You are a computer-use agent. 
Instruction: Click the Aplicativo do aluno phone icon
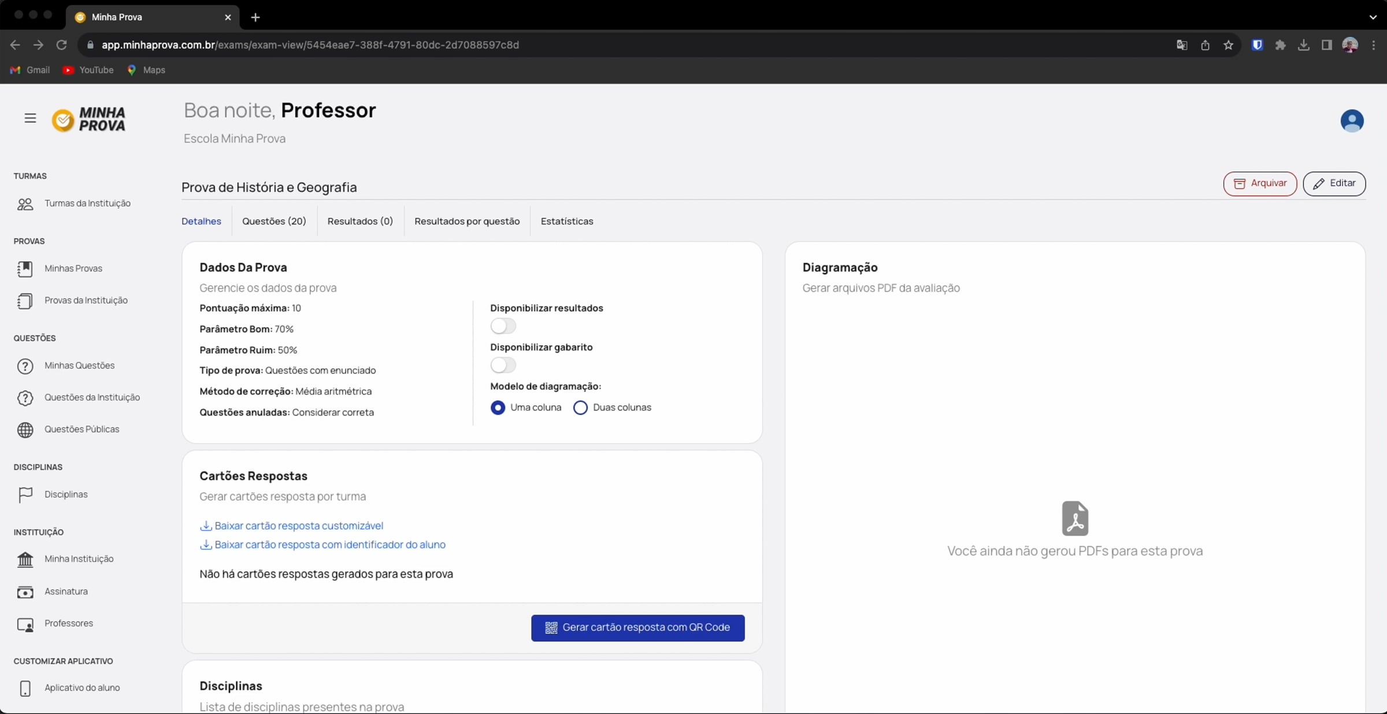(25, 689)
